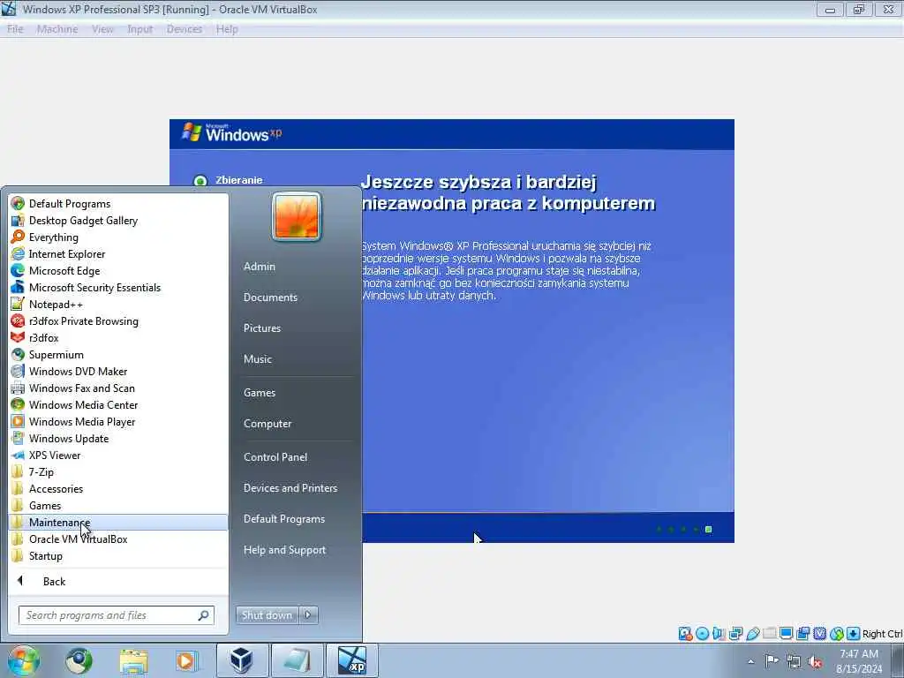Open Computer from the Start menu

click(x=295, y=423)
